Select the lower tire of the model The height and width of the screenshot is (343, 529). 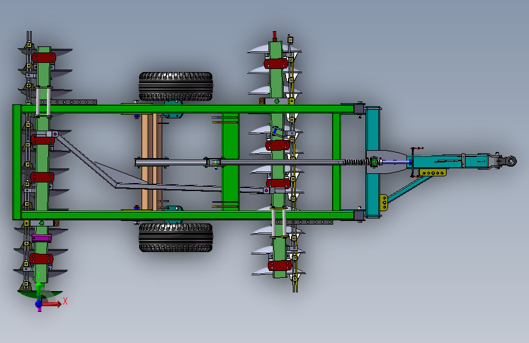coord(176,237)
